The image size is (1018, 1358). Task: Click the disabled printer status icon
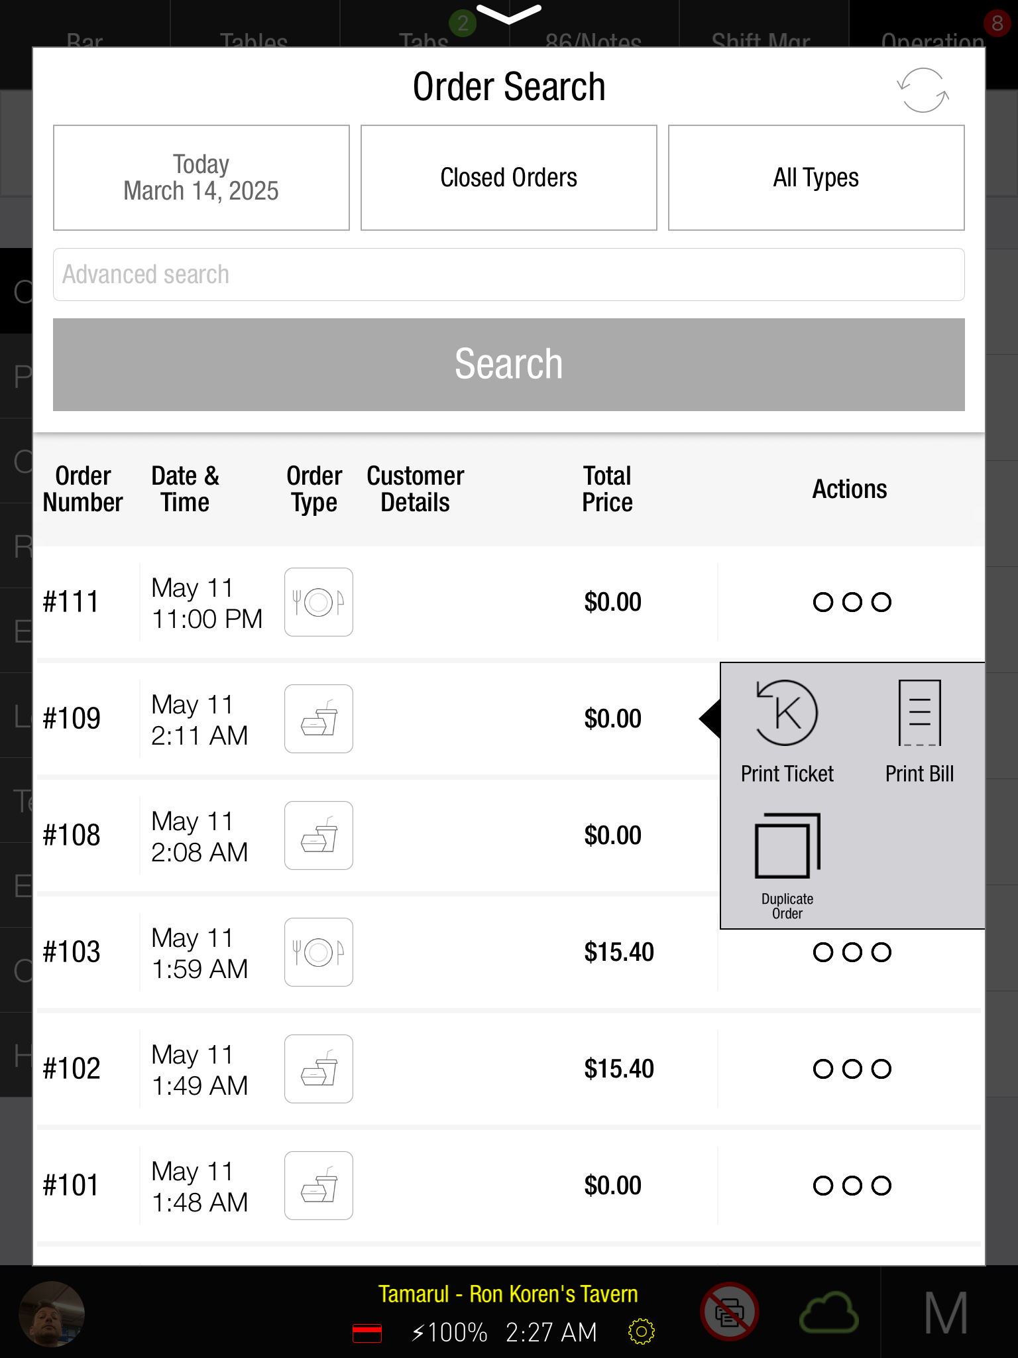tap(729, 1312)
